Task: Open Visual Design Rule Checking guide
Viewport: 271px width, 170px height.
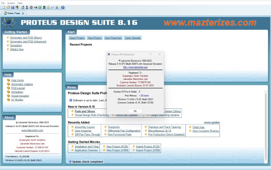Action: tap(91, 115)
